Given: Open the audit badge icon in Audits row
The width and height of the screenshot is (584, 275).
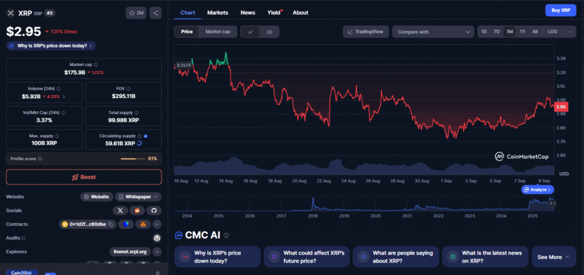Looking at the screenshot, I should pyautogui.click(x=157, y=238).
